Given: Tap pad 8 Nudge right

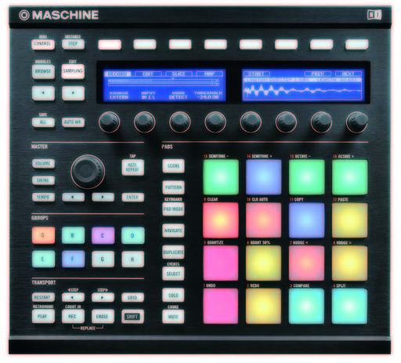Looking at the screenshot, I should click(350, 263).
